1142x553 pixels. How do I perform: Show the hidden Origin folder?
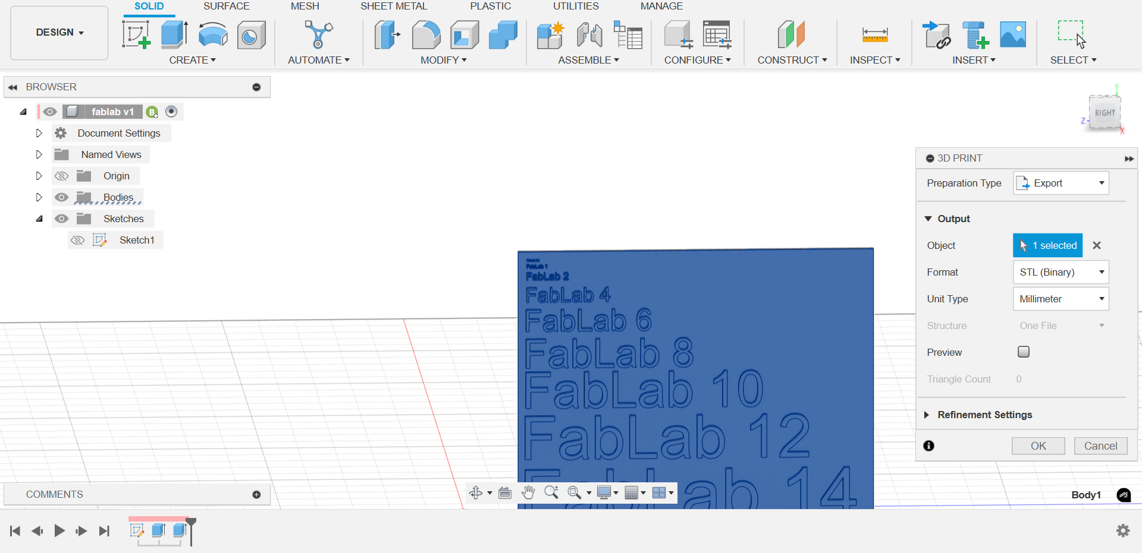click(x=61, y=176)
